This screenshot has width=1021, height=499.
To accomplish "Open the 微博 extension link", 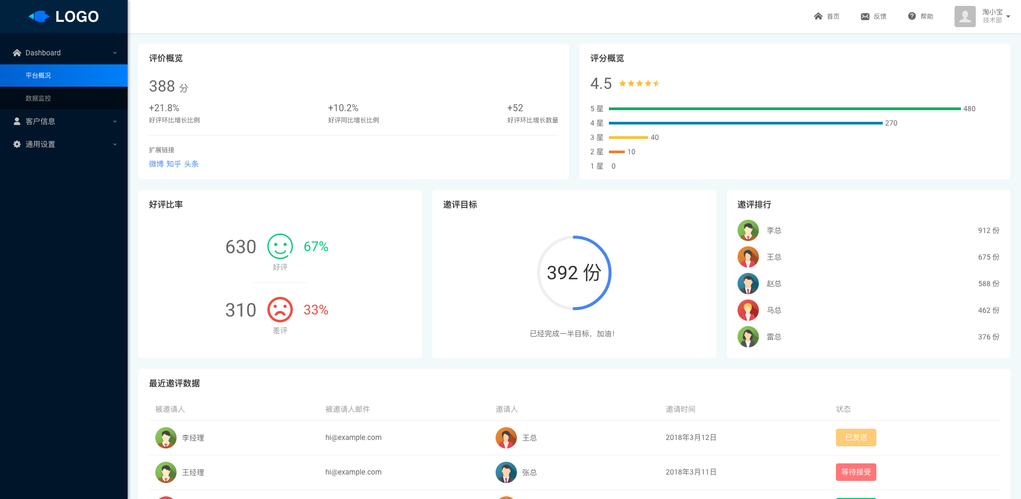I will [x=156, y=164].
